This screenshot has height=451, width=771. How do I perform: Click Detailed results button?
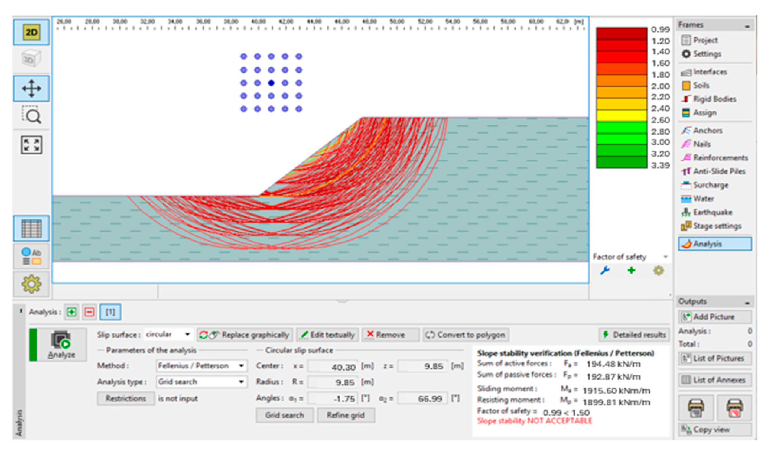(x=635, y=335)
